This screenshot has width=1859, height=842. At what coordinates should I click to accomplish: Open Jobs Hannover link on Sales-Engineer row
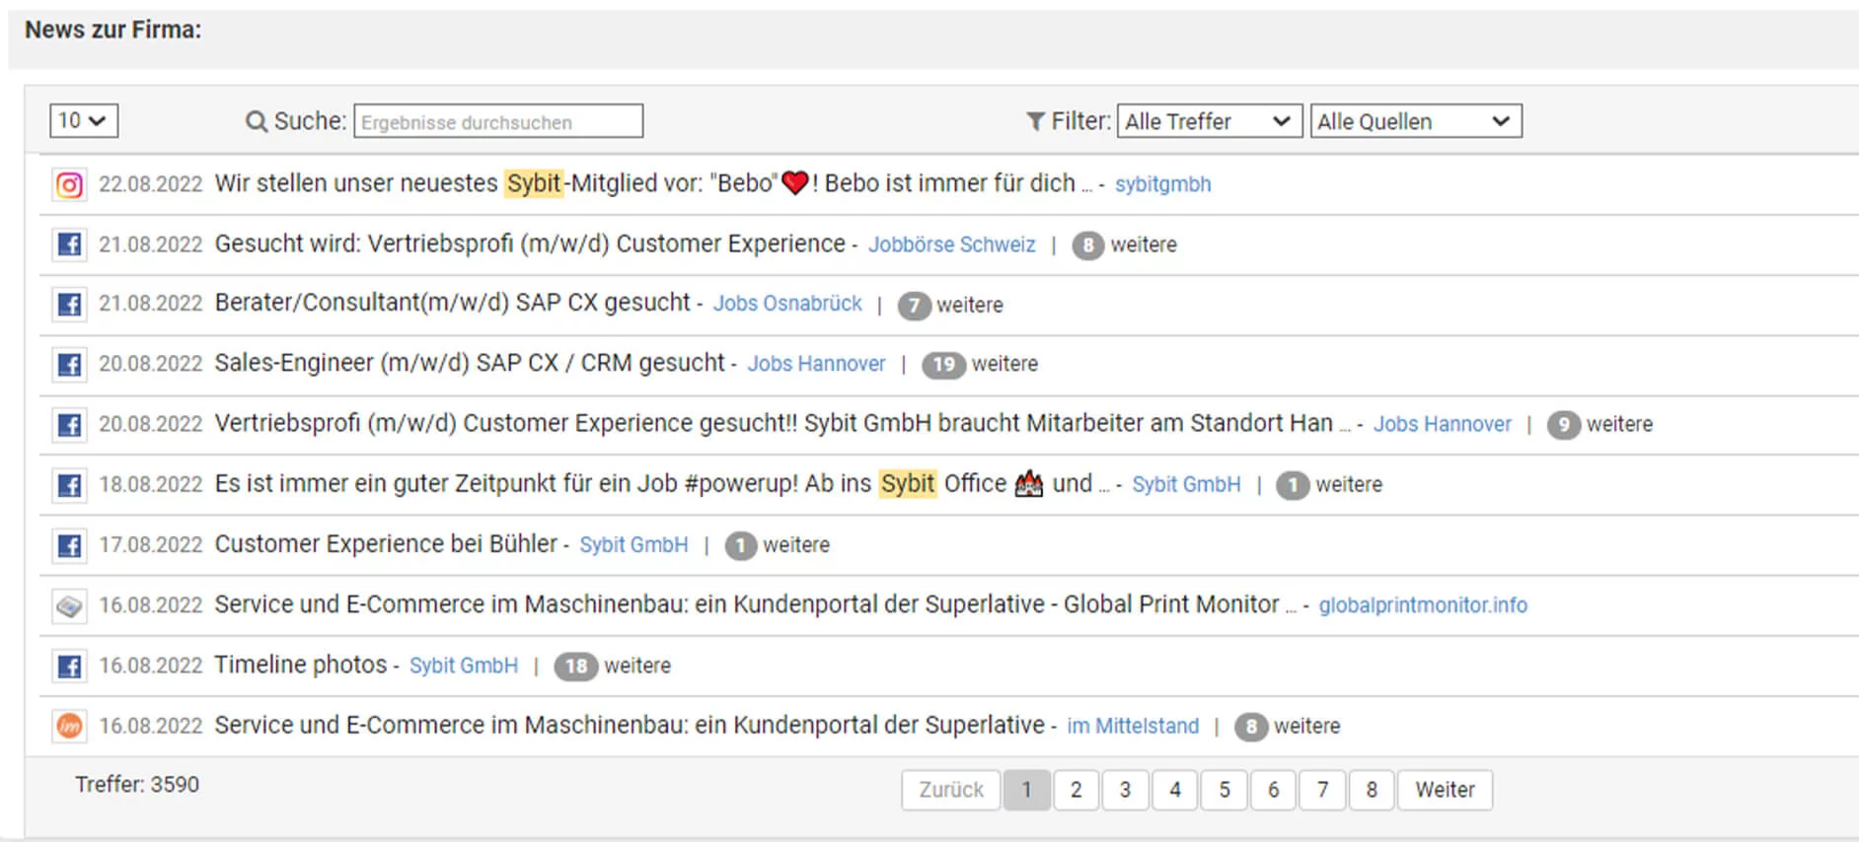(816, 364)
